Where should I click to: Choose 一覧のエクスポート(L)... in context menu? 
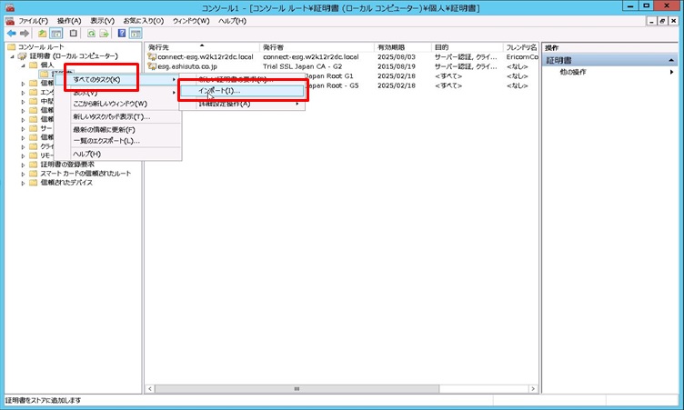tap(106, 141)
